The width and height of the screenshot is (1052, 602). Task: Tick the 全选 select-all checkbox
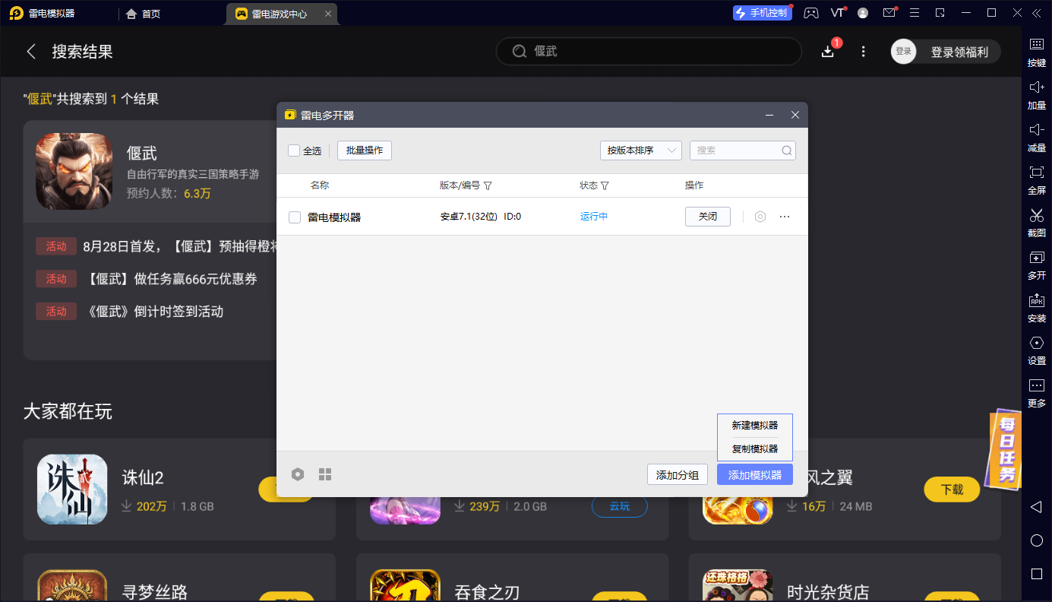(294, 150)
